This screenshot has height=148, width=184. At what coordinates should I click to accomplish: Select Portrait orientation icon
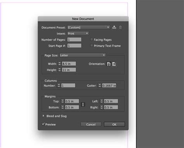tap(109, 64)
